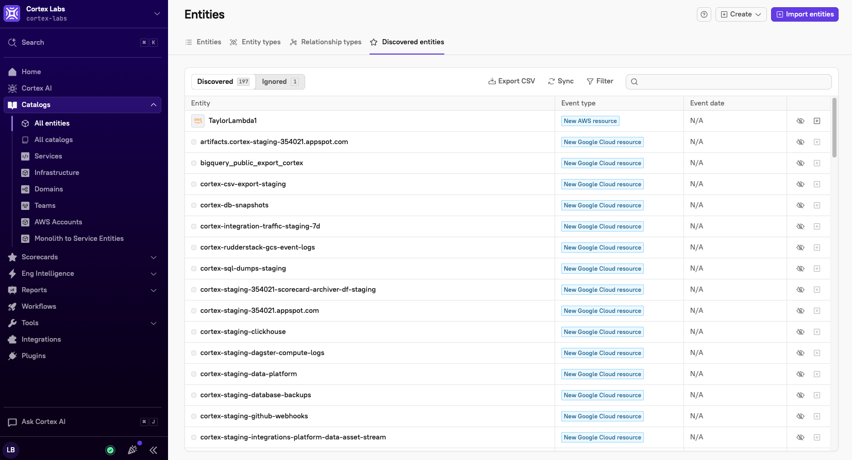Ignore cortex-csv-export-staging with eye icon
This screenshot has width=852, height=460.
pos(800,184)
